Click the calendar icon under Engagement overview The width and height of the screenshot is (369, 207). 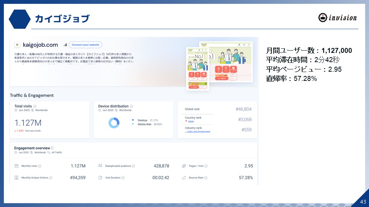pos(16,153)
